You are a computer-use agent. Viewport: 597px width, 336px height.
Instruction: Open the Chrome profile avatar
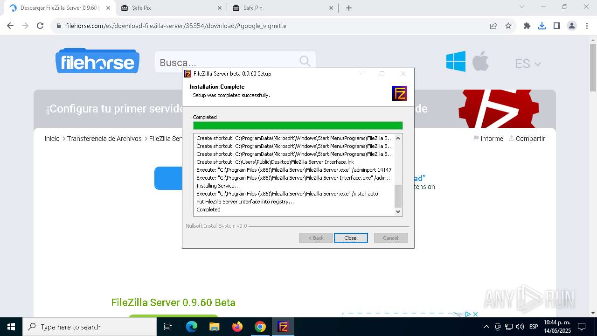pos(572,26)
